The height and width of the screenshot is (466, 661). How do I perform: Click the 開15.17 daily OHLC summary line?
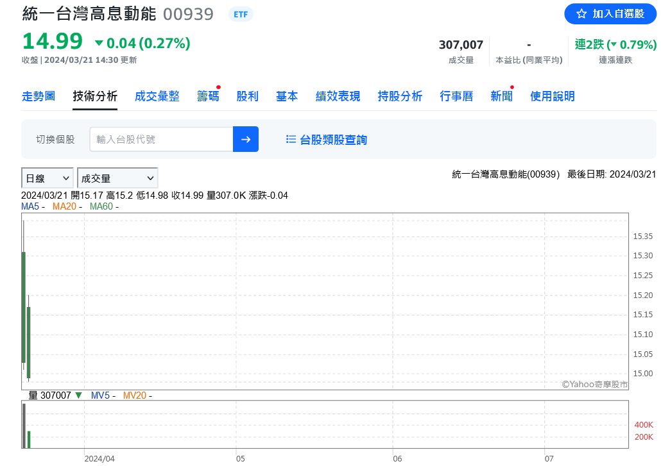pyautogui.click(x=154, y=196)
